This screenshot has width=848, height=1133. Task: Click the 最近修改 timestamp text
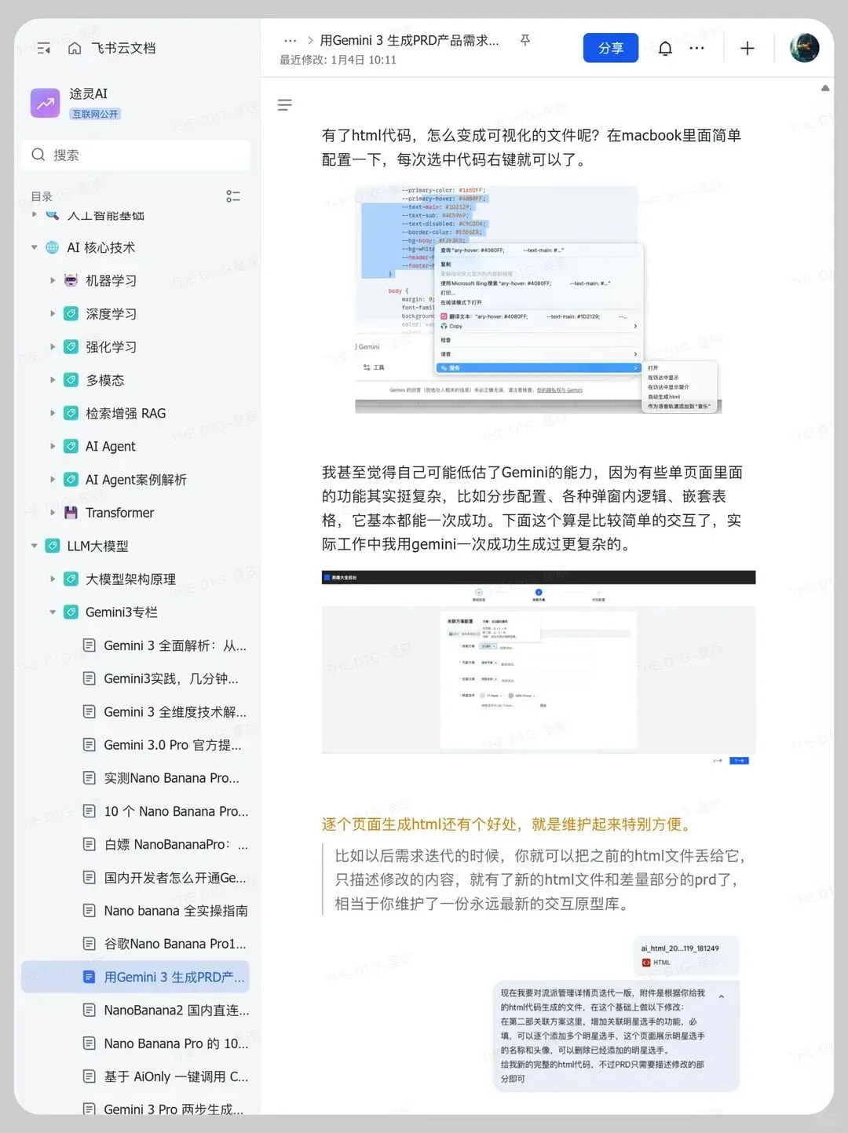[338, 60]
